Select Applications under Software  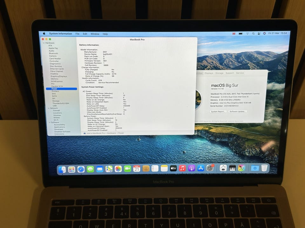point(59,127)
